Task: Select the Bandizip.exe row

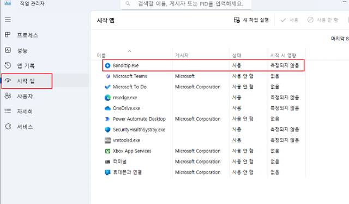Action: 203,65
